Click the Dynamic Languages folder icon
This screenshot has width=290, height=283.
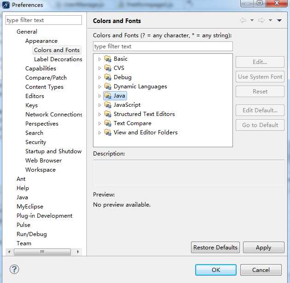tap(108, 87)
